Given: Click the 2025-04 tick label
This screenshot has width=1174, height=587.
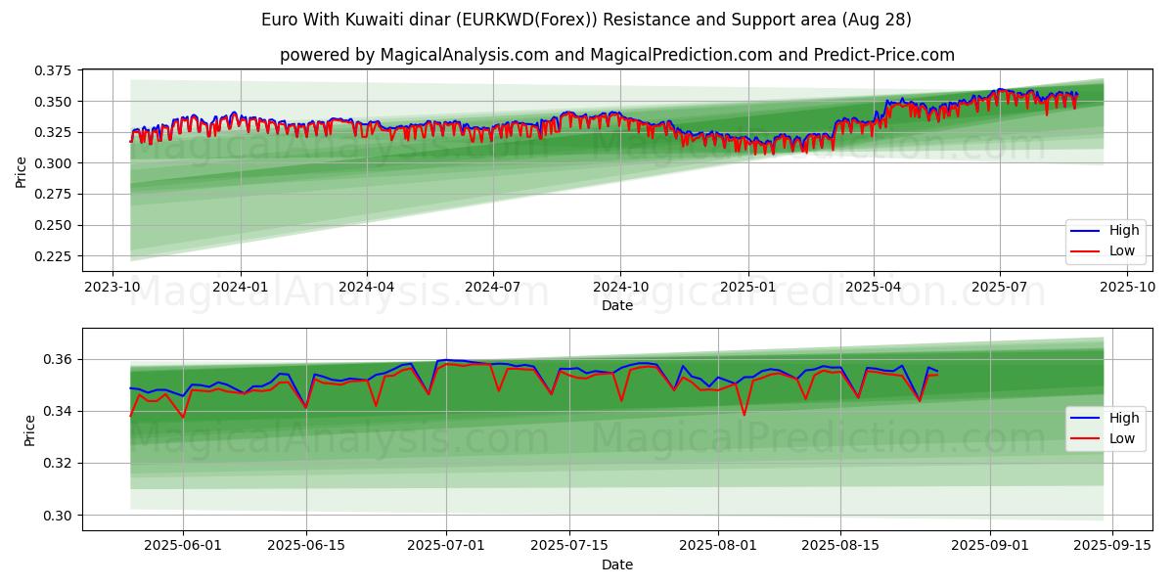Looking at the screenshot, I should [x=873, y=288].
